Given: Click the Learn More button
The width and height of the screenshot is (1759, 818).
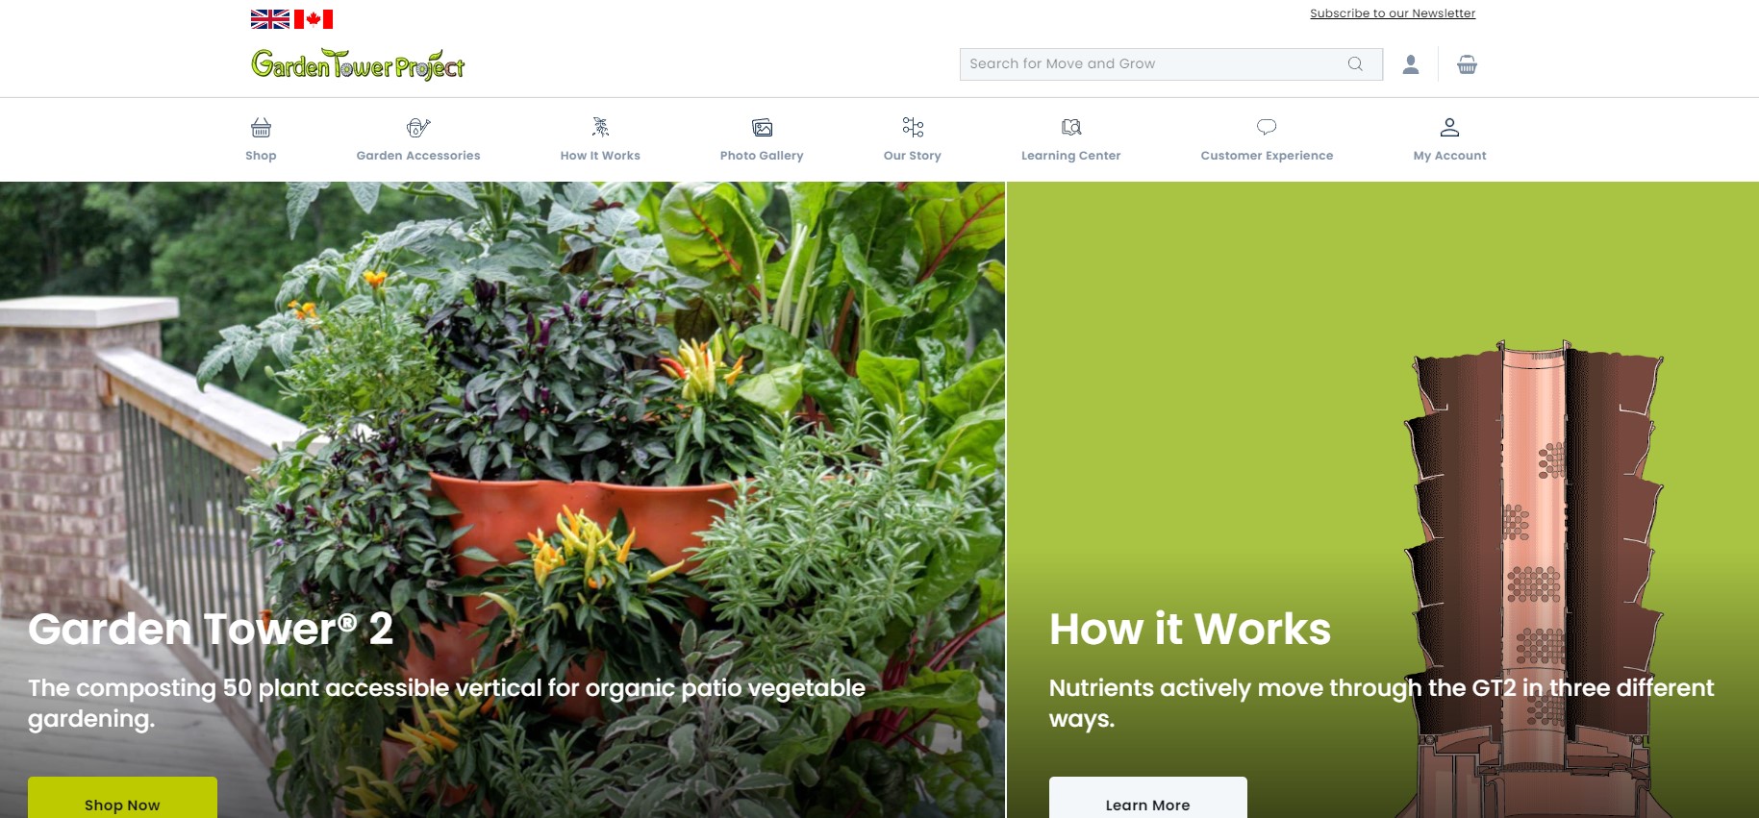Looking at the screenshot, I should point(1148,798).
